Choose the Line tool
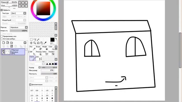Screen dimensions: 182x102 pos(39,58)
